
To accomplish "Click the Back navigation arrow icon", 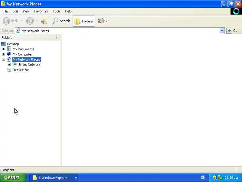I will coord(6,21).
